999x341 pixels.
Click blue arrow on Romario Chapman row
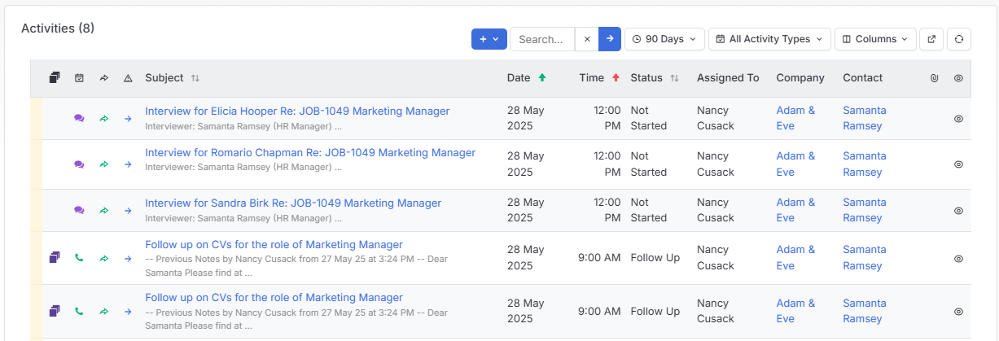[x=128, y=164]
